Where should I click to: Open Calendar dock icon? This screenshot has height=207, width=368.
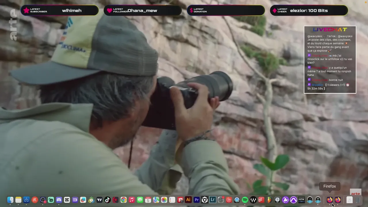(148, 200)
